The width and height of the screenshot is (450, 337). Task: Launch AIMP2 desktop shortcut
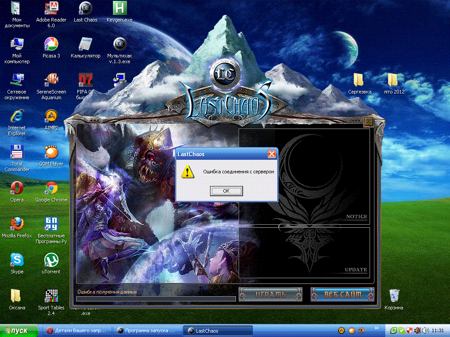[x=51, y=120]
